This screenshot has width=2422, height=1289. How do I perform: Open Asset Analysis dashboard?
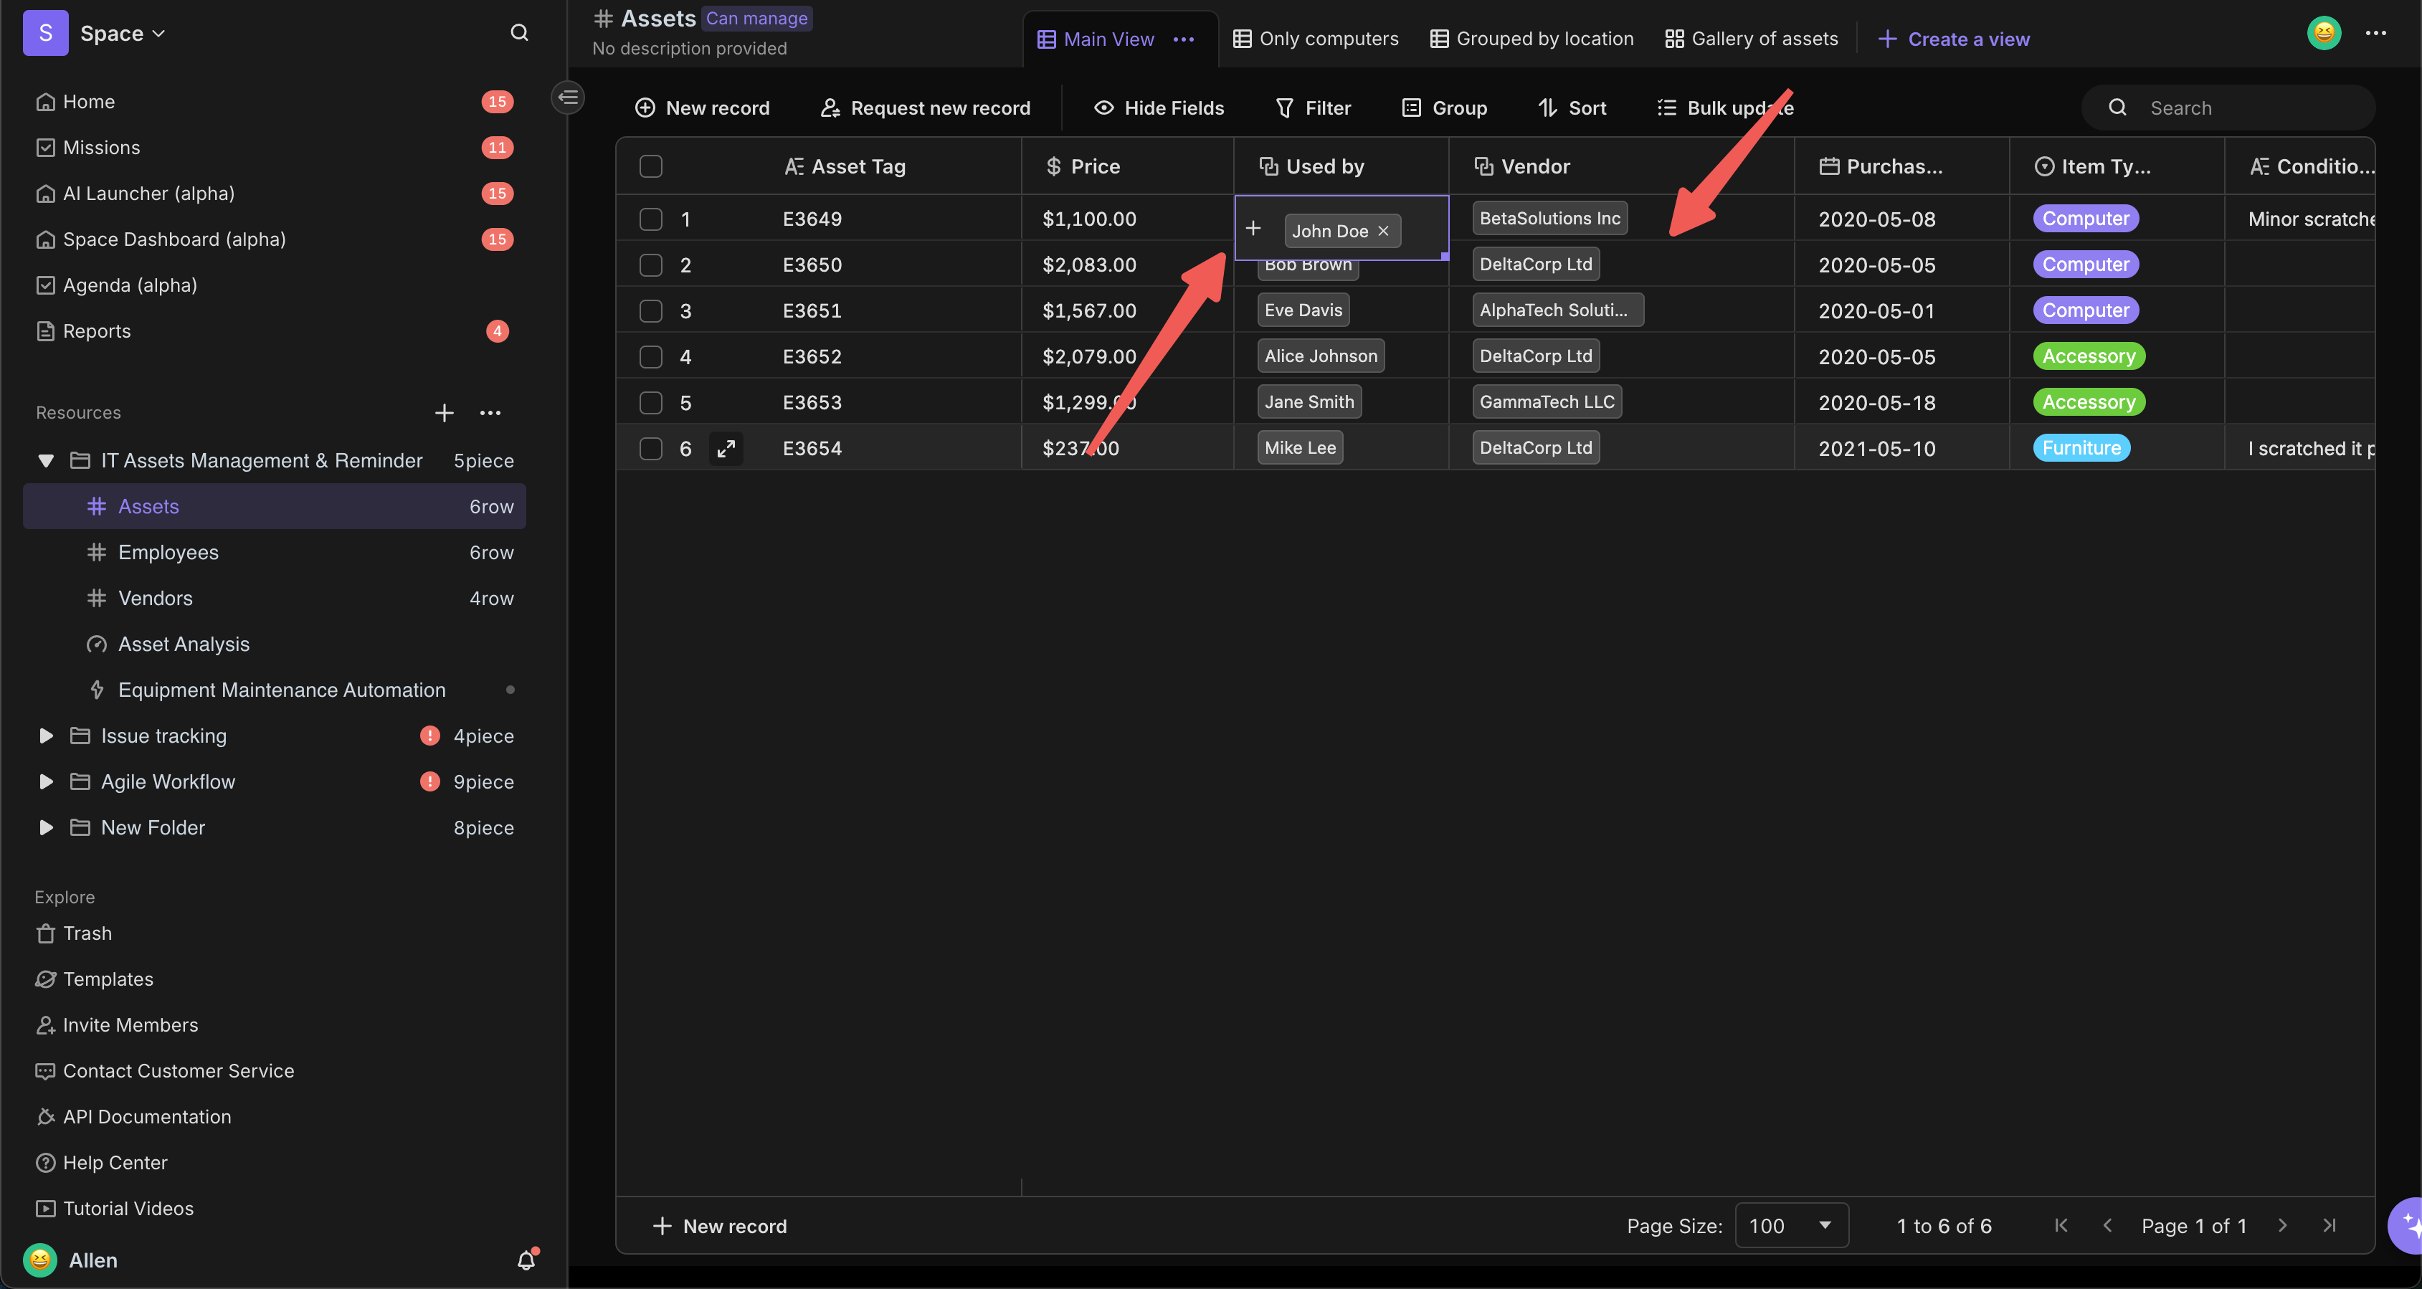184,644
